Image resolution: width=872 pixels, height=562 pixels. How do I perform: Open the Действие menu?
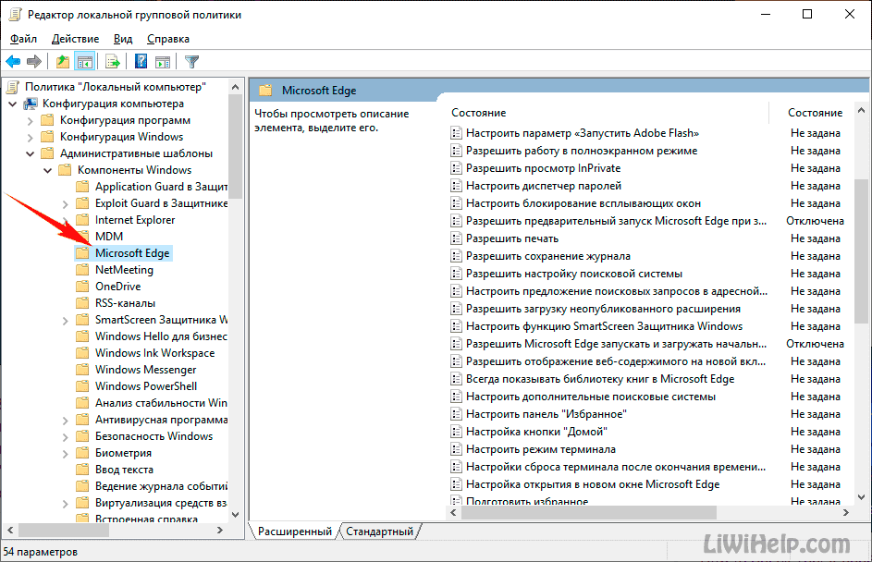tap(75, 39)
